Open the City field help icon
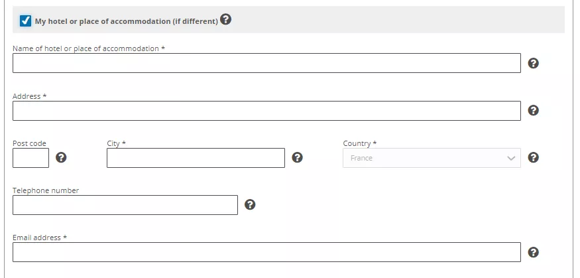Viewport: 580px width, 278px height. [297, 157]
